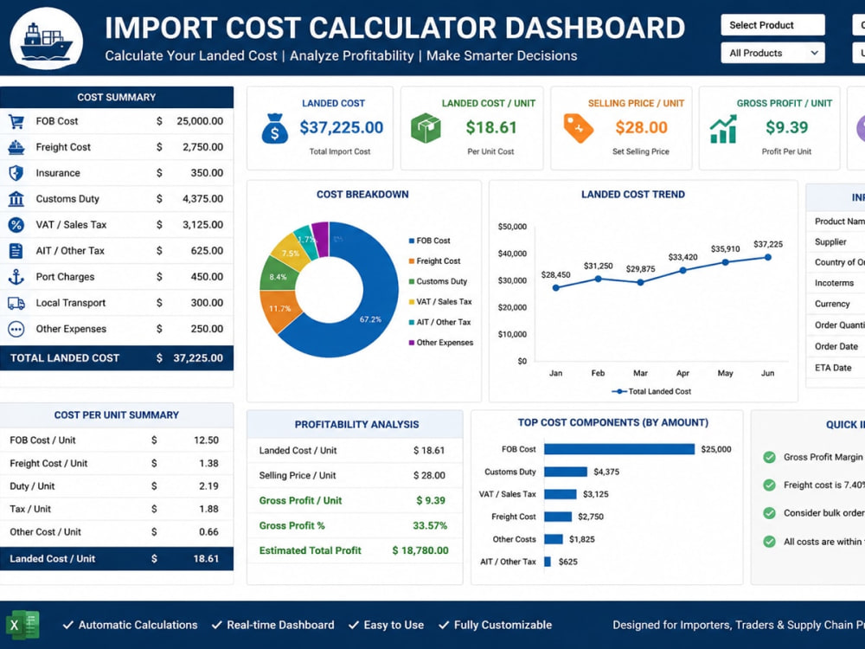
Task: Click the 11.7% orange donut segment
Action: pyautogui.click(x=280, y=309)
